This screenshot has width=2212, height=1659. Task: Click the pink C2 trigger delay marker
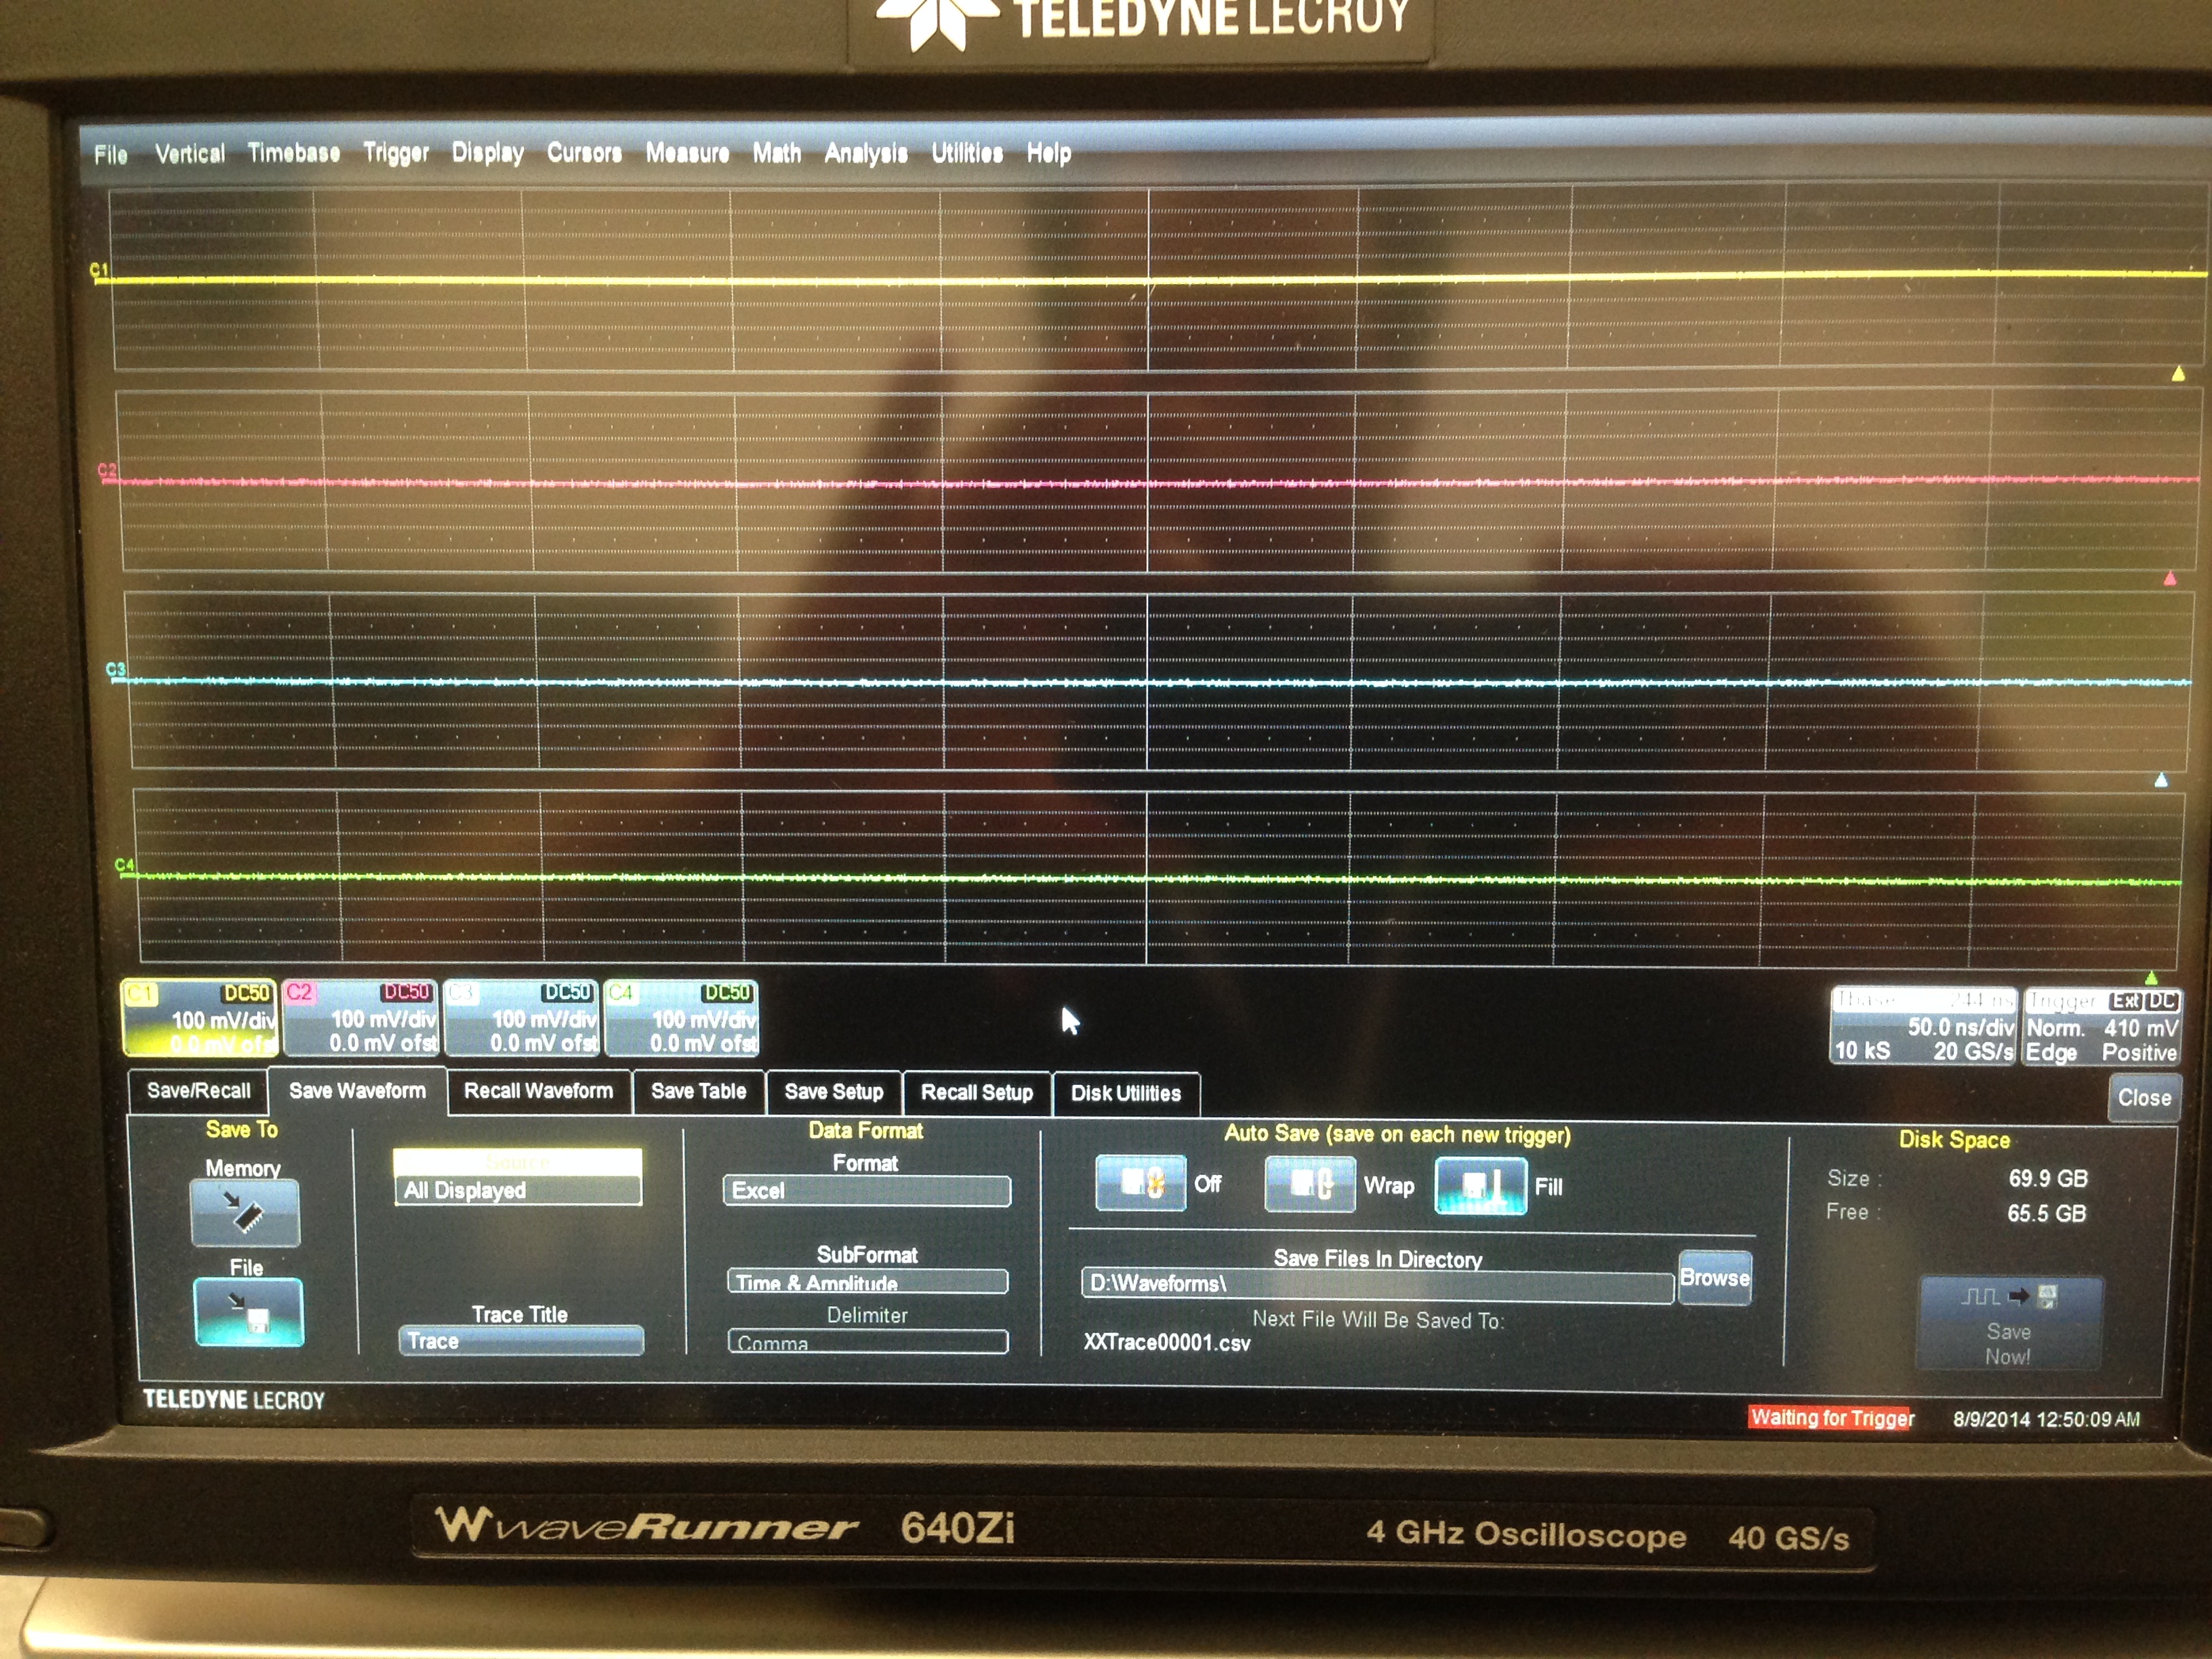tap(2170, 578)
